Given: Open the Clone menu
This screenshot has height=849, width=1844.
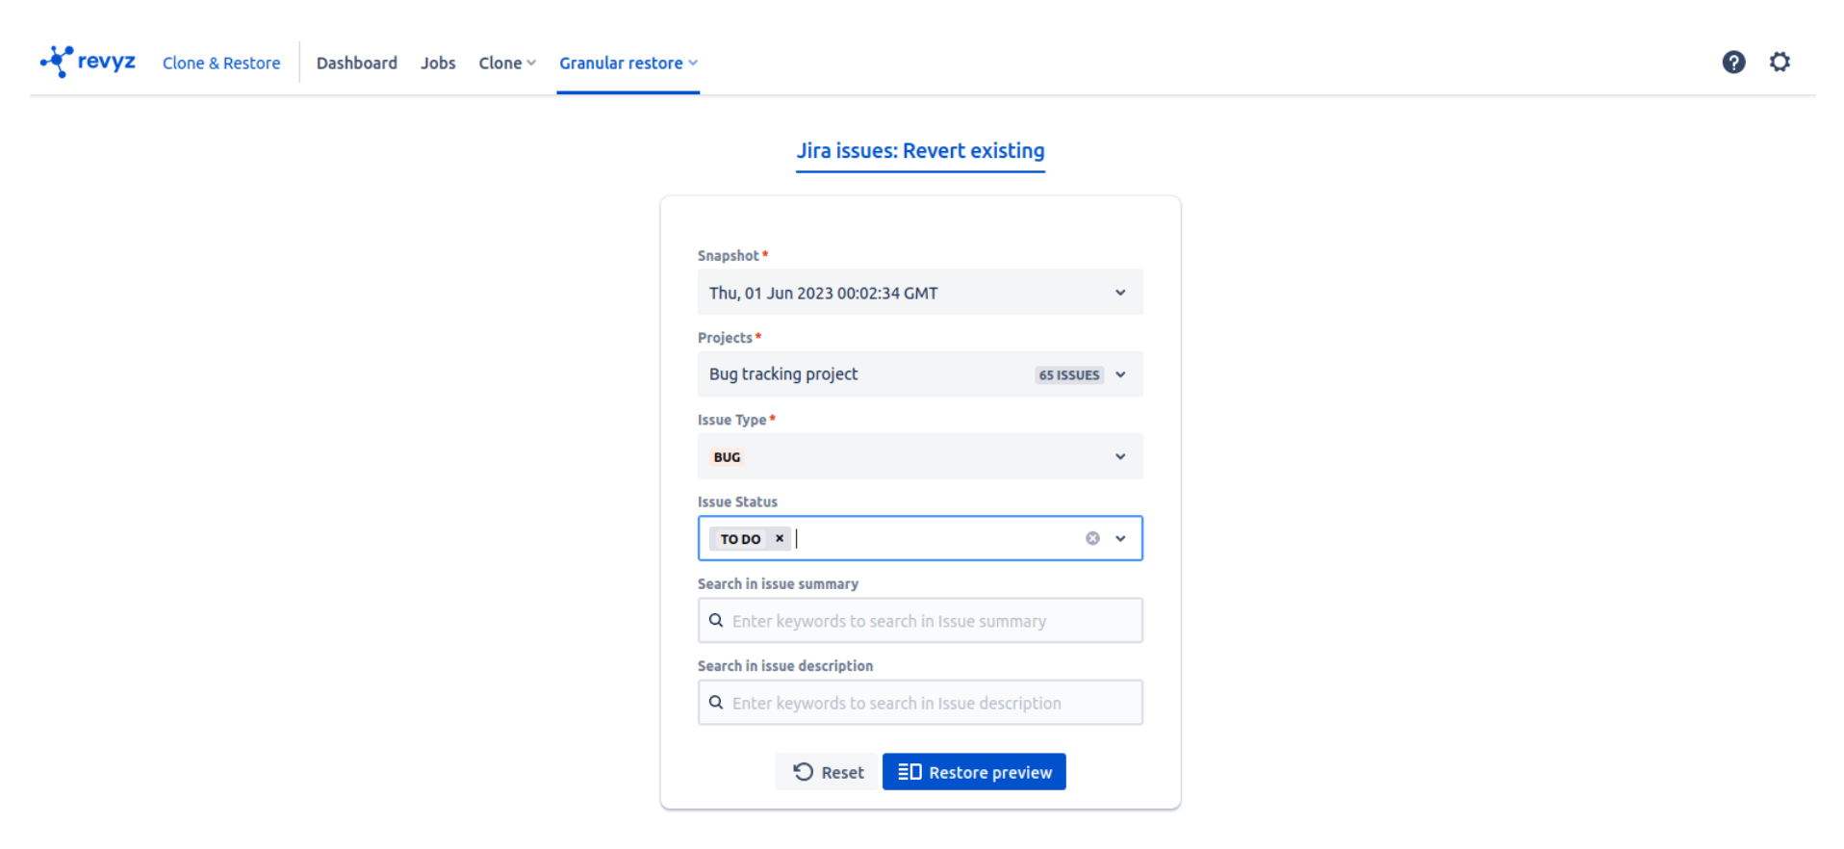Looking at the screenshot, I should click(x=506, y=64).
